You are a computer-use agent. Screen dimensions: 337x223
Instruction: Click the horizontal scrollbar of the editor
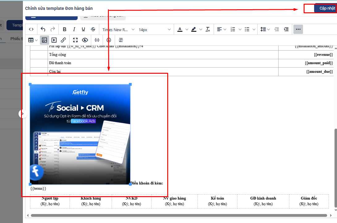pos(179,215)
